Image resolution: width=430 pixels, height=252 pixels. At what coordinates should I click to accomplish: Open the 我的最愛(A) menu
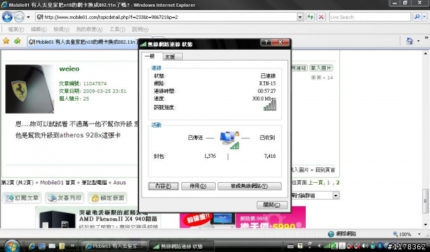pyautogui.click(x=89, y=29)
